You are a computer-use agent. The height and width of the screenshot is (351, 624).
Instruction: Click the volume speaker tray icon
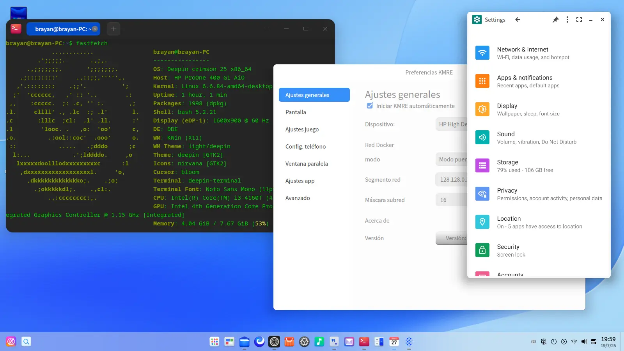coord(584,342)
